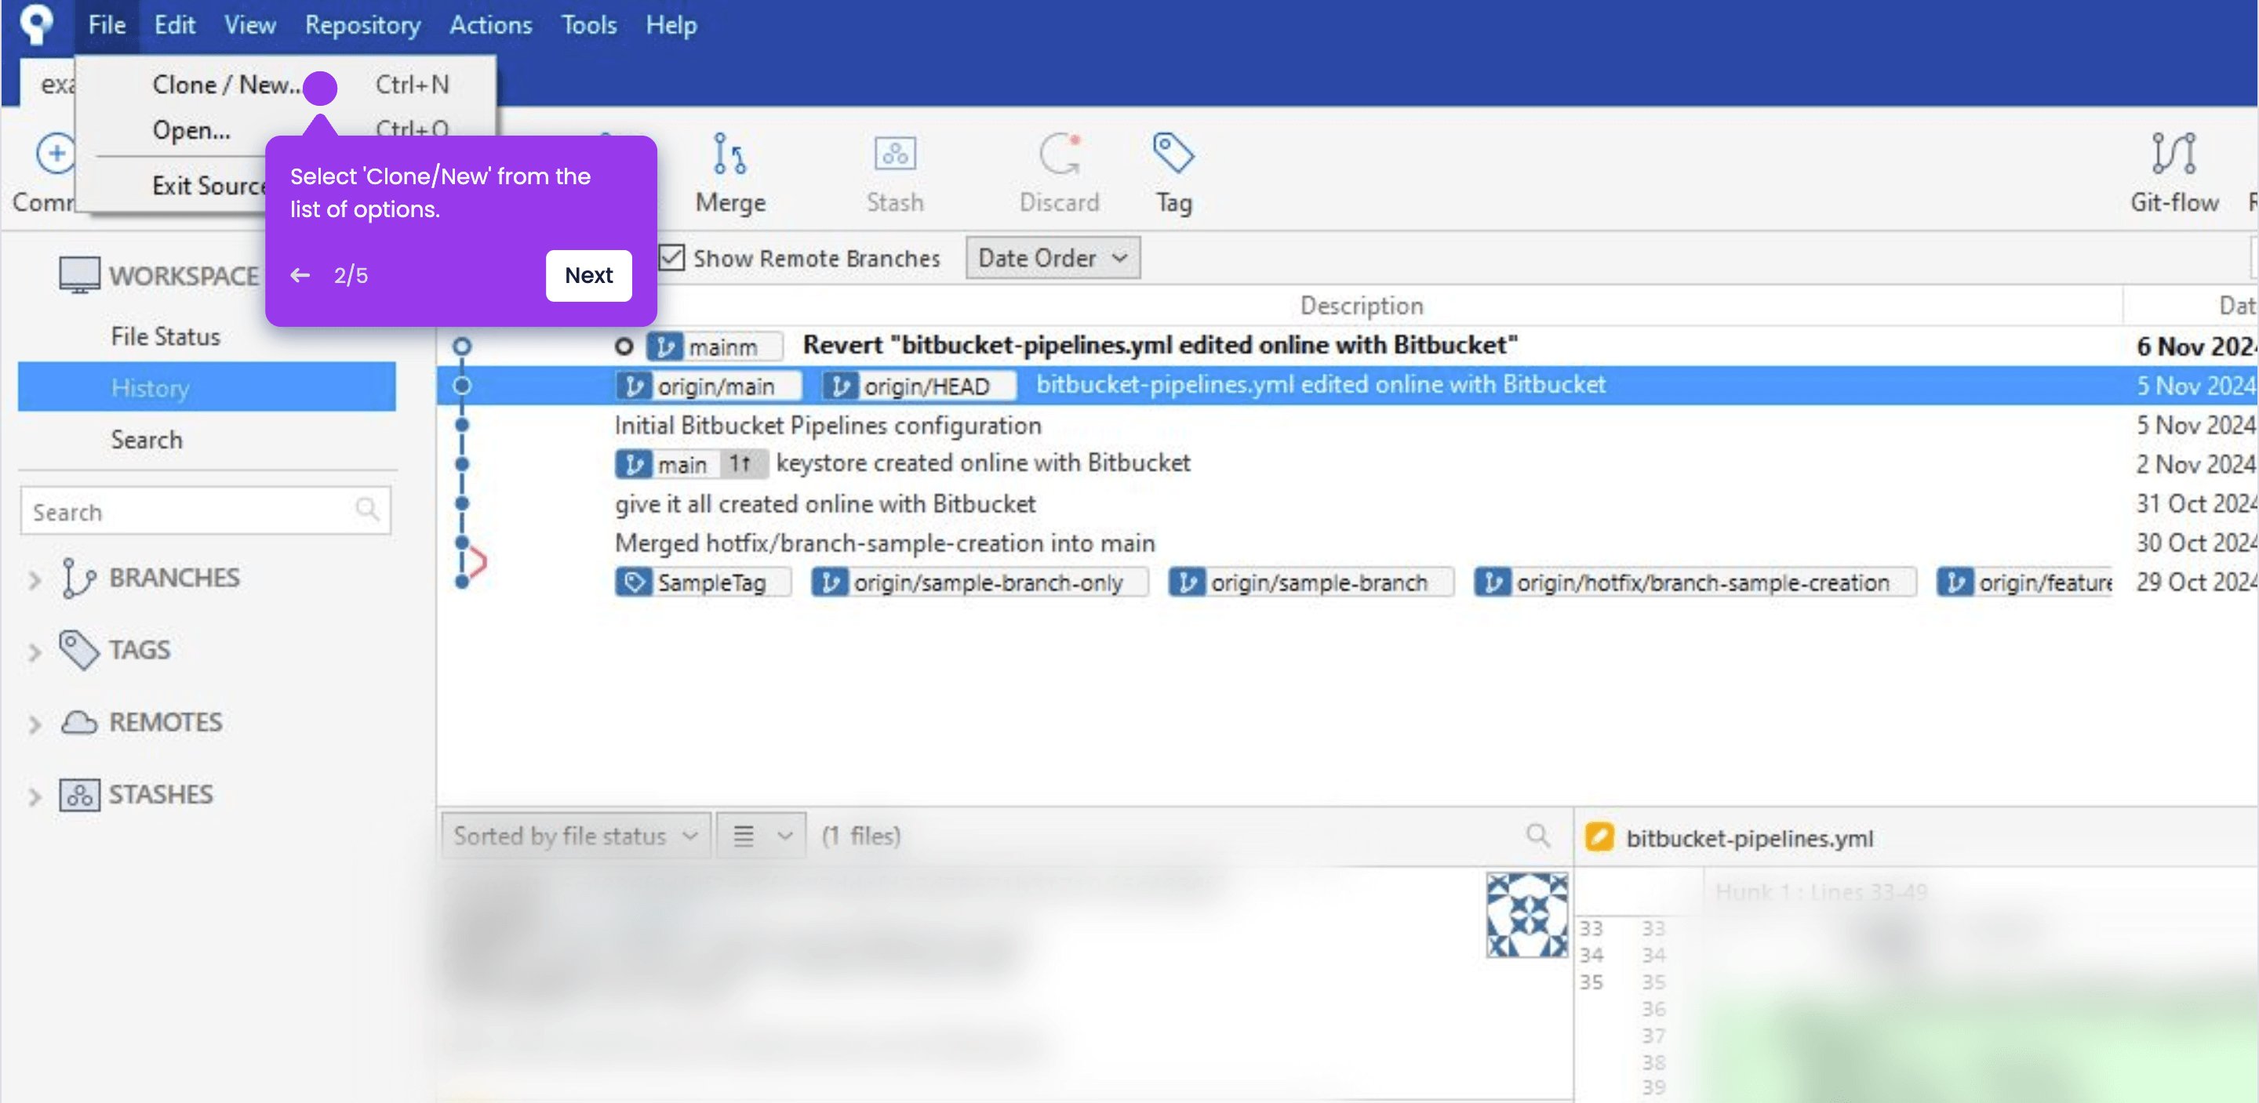The height and width of the screenshot is (1103, 2259).
Task: Open the list view mode dropdown
Action: 761,836
